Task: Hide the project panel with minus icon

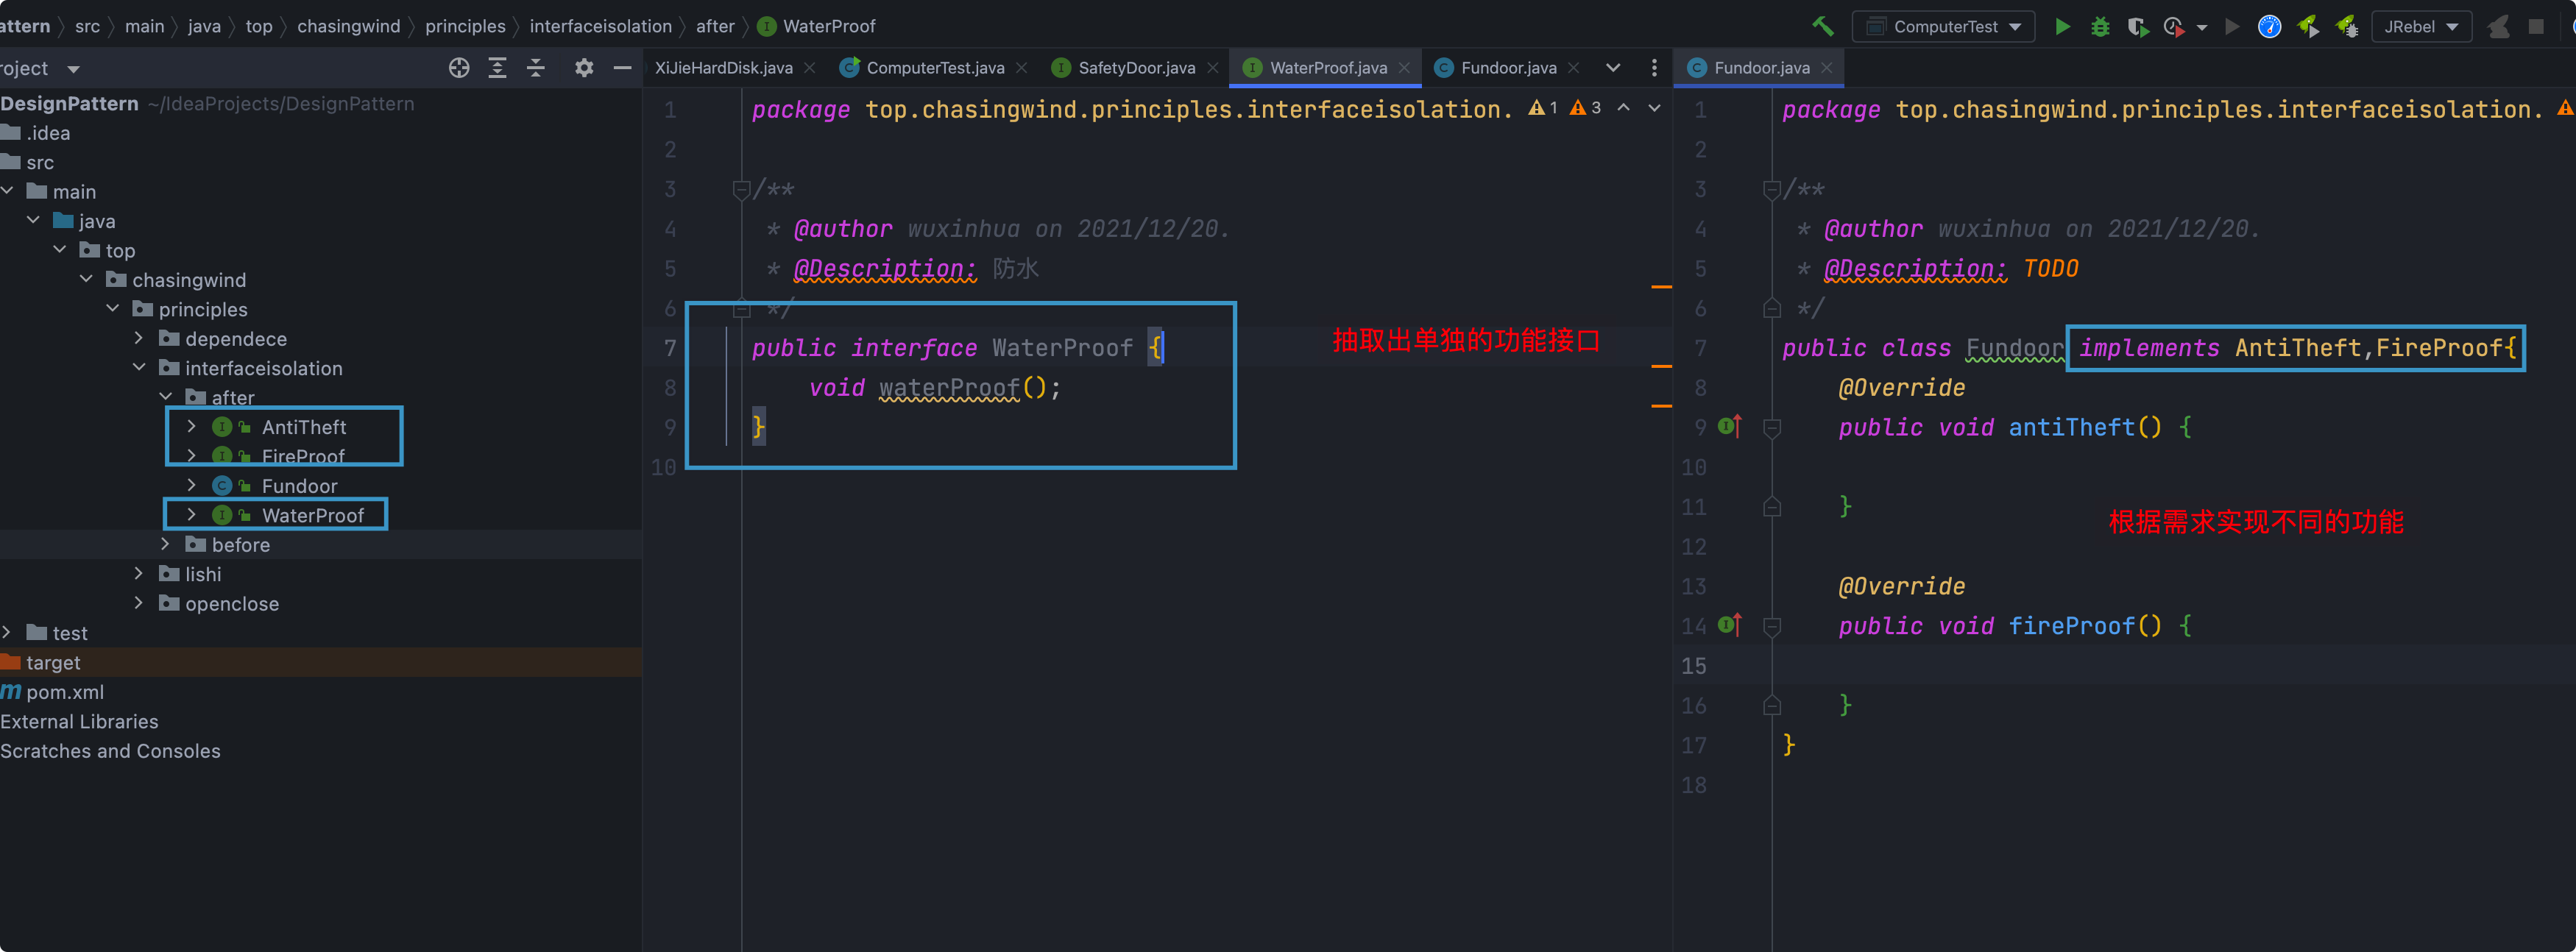Action: point(622,68)
